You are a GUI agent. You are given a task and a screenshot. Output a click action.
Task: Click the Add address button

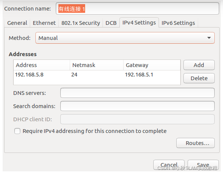[x=199, y=65]
